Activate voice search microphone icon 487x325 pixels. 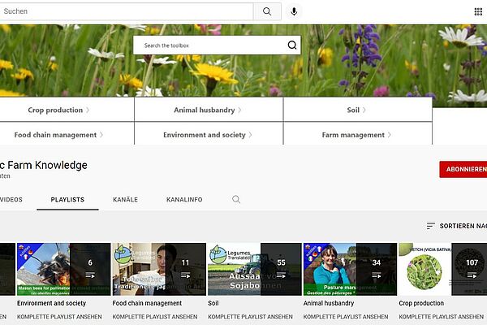tap(294, 11)
